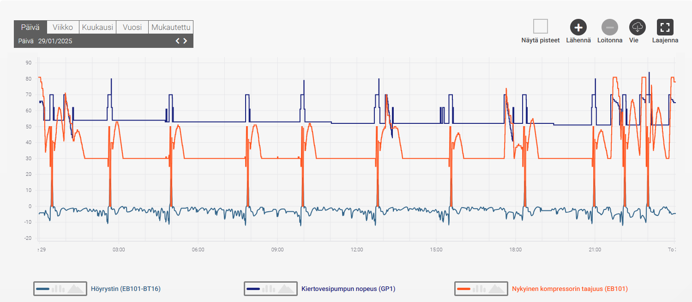692x302 pixels.
Task: Open the date field showing 29/01/2025
Action: click(55, 41)
